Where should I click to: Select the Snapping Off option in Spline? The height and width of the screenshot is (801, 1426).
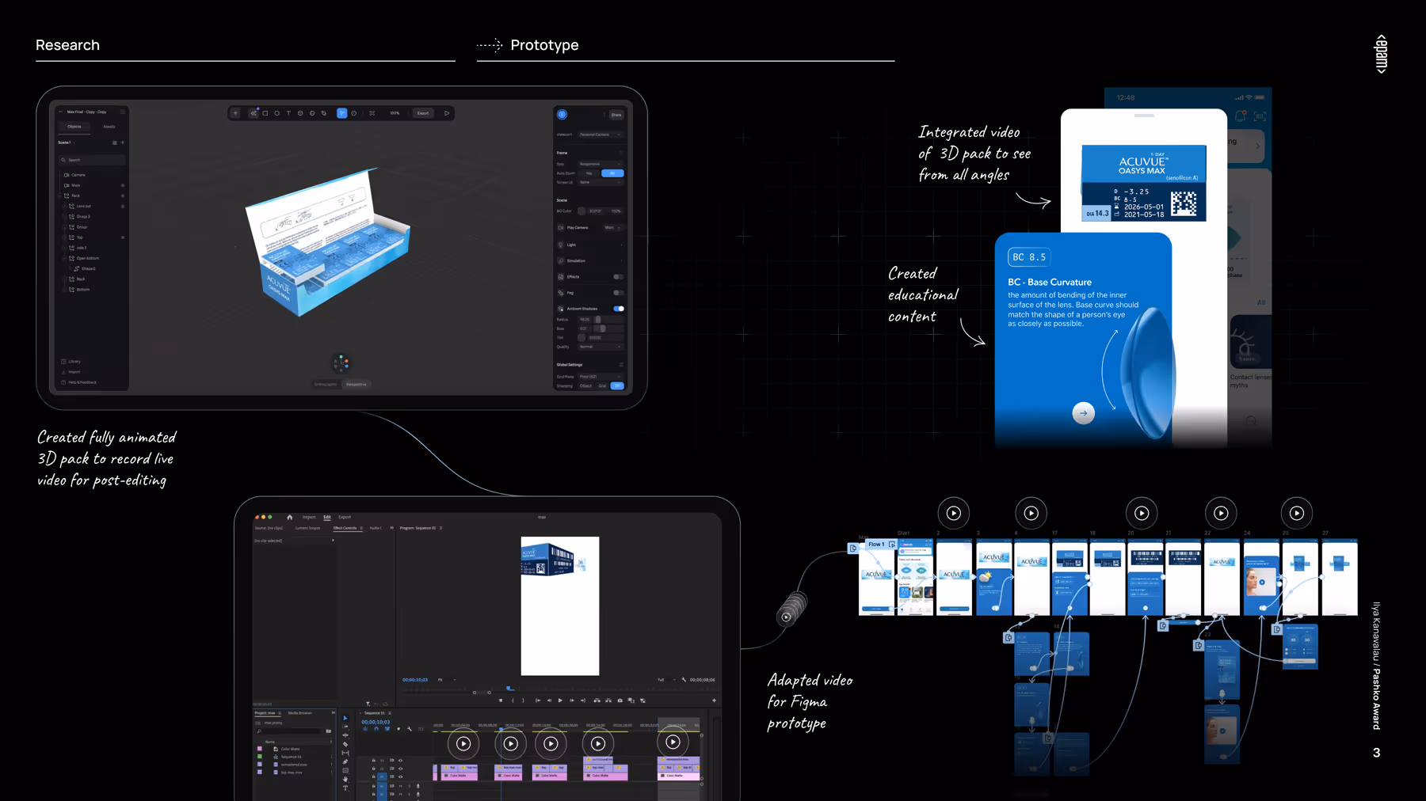[617, 385]
